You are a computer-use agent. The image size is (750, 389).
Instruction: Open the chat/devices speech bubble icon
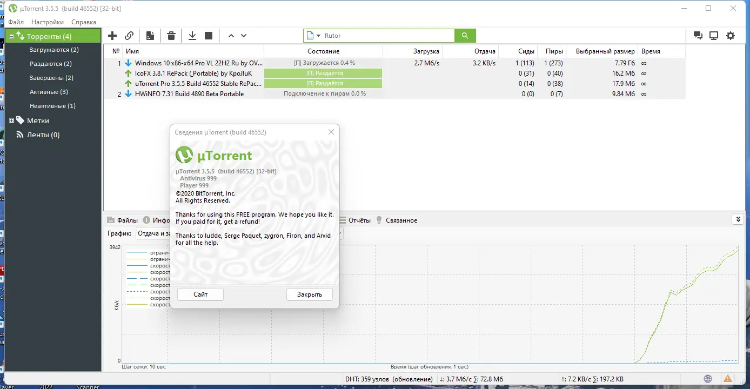698,35
